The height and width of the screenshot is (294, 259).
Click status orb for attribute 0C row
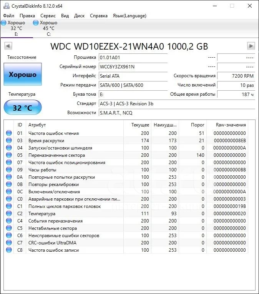9,192
